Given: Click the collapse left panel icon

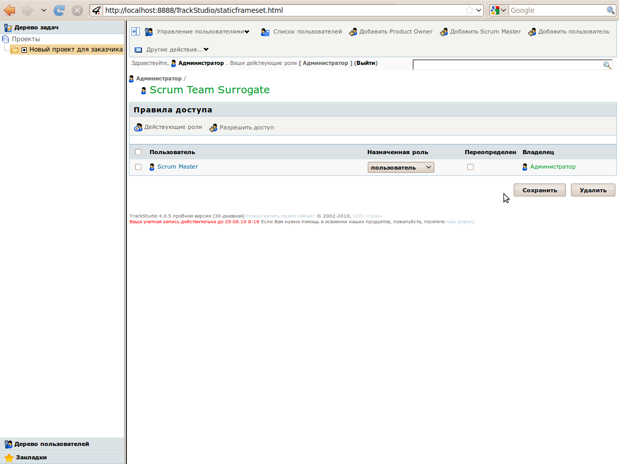Looking at the screenshot, I should tap(136, 31).
